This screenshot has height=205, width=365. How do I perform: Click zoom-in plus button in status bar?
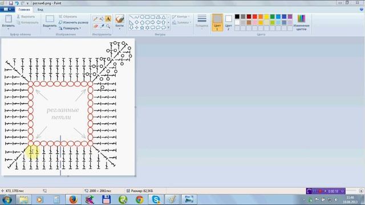point(361,191)
